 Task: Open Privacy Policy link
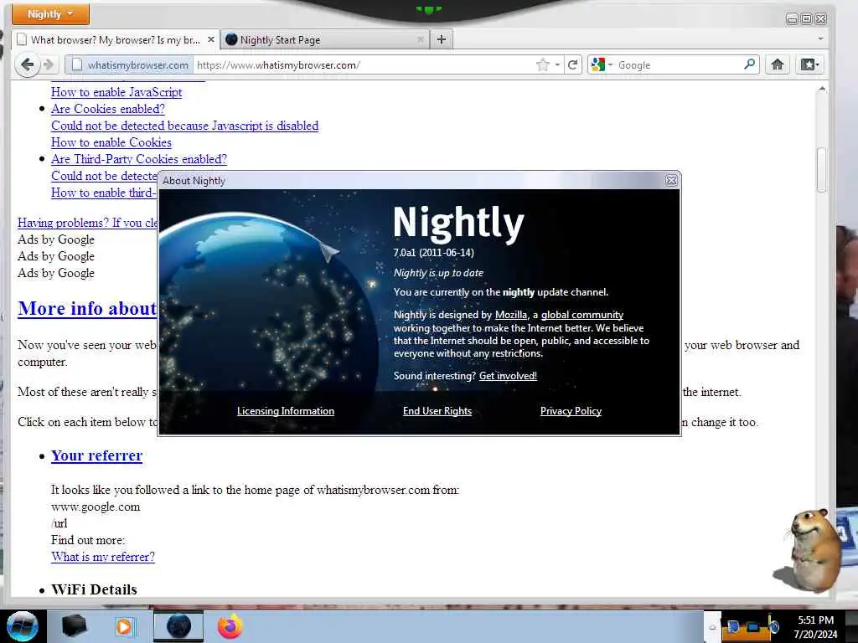(571, 411)
